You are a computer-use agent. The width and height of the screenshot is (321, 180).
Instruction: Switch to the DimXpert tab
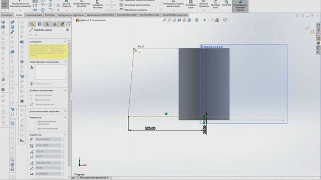50,15
